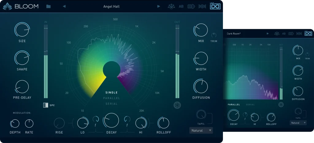Viewport: 314px width, 143px height.
Task: Open the preset browser folder icon
Action: click(x=48, y=6)
